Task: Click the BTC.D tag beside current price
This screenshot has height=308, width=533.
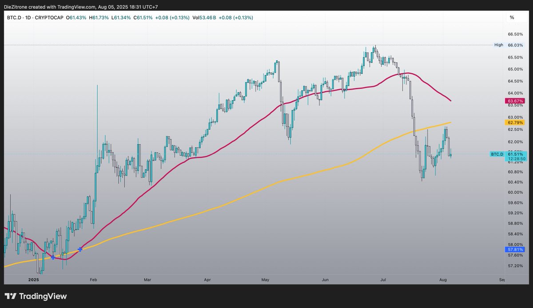Action: pyautogui.click(x=497, y=154)
